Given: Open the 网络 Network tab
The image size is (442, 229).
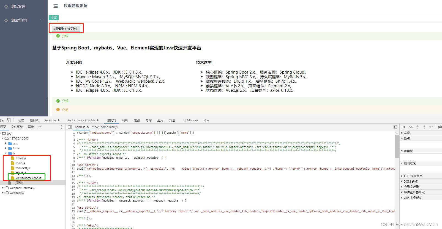Looking at the screenshot, I should [125, 120].
